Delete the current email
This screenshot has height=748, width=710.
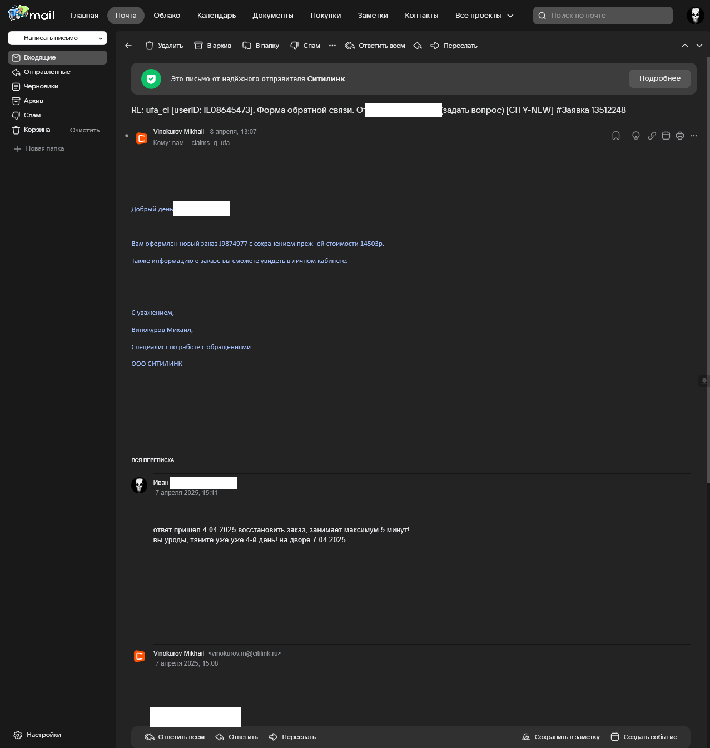pyautogui.click(x=163, y=46)
